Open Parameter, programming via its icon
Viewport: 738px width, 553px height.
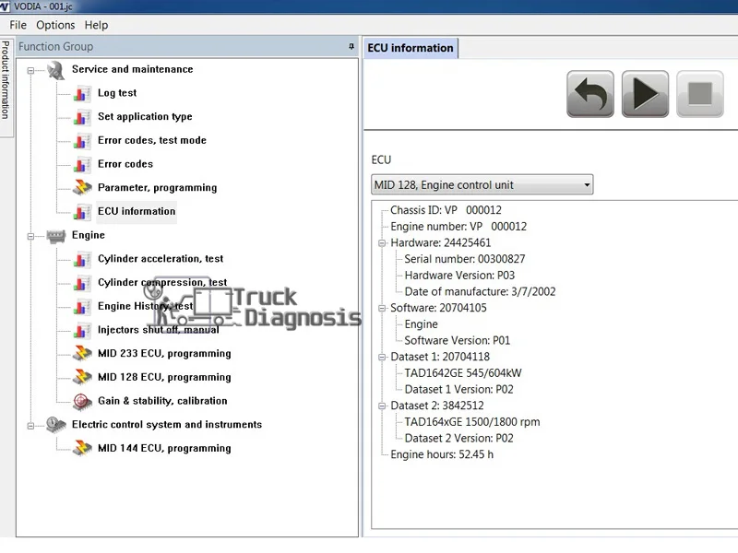click(85, 187)
